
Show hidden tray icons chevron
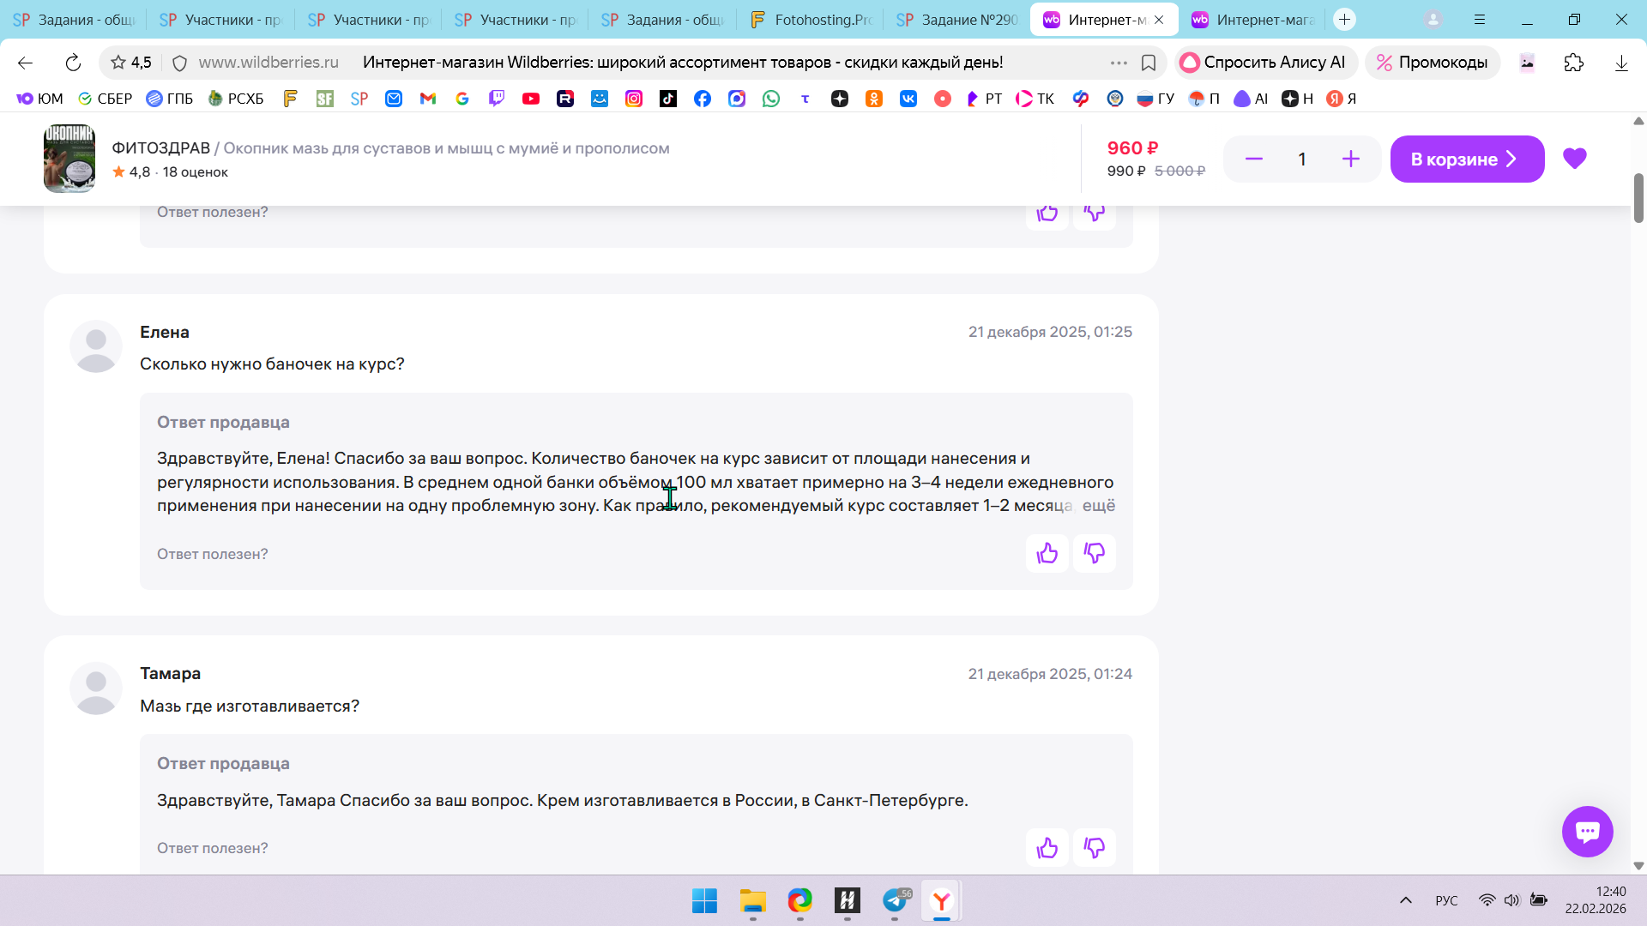(1405, 900)
